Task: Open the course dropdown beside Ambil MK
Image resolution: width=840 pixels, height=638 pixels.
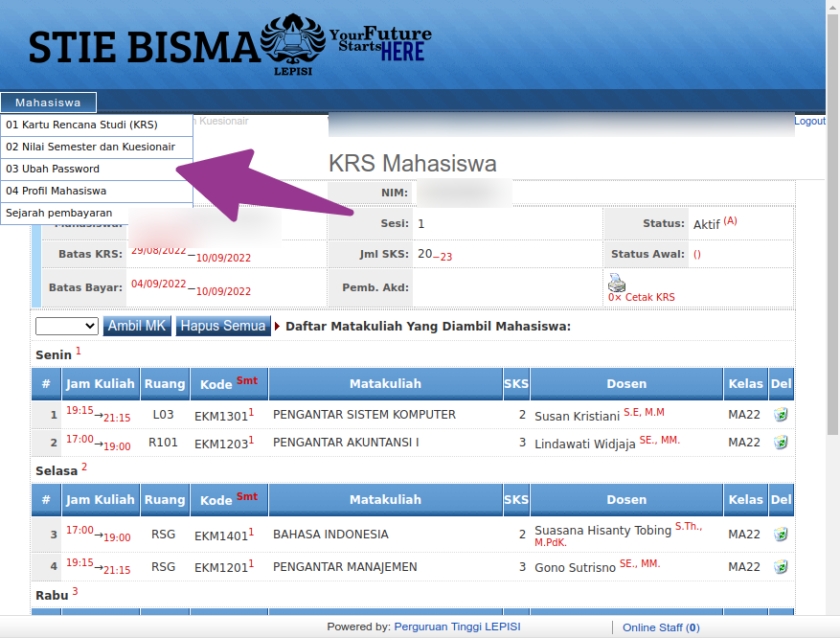Action: coord(66,326)
